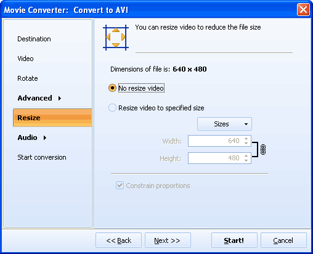Open the Sizes dropdown

[224, 124]
